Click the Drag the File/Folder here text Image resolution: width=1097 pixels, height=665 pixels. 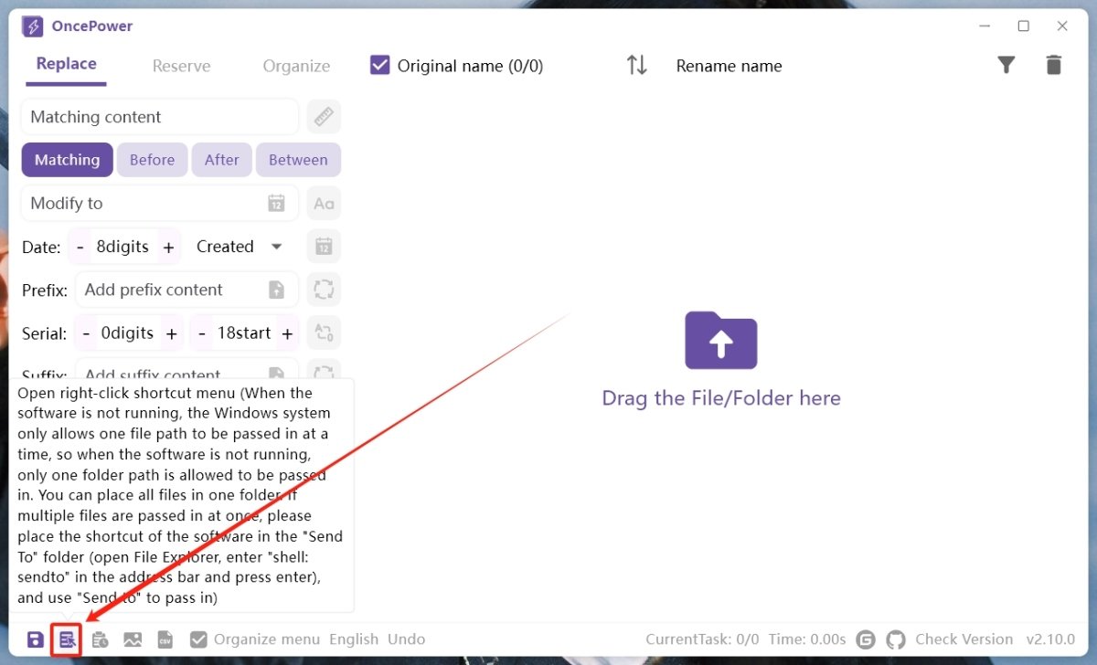[721, 398]
